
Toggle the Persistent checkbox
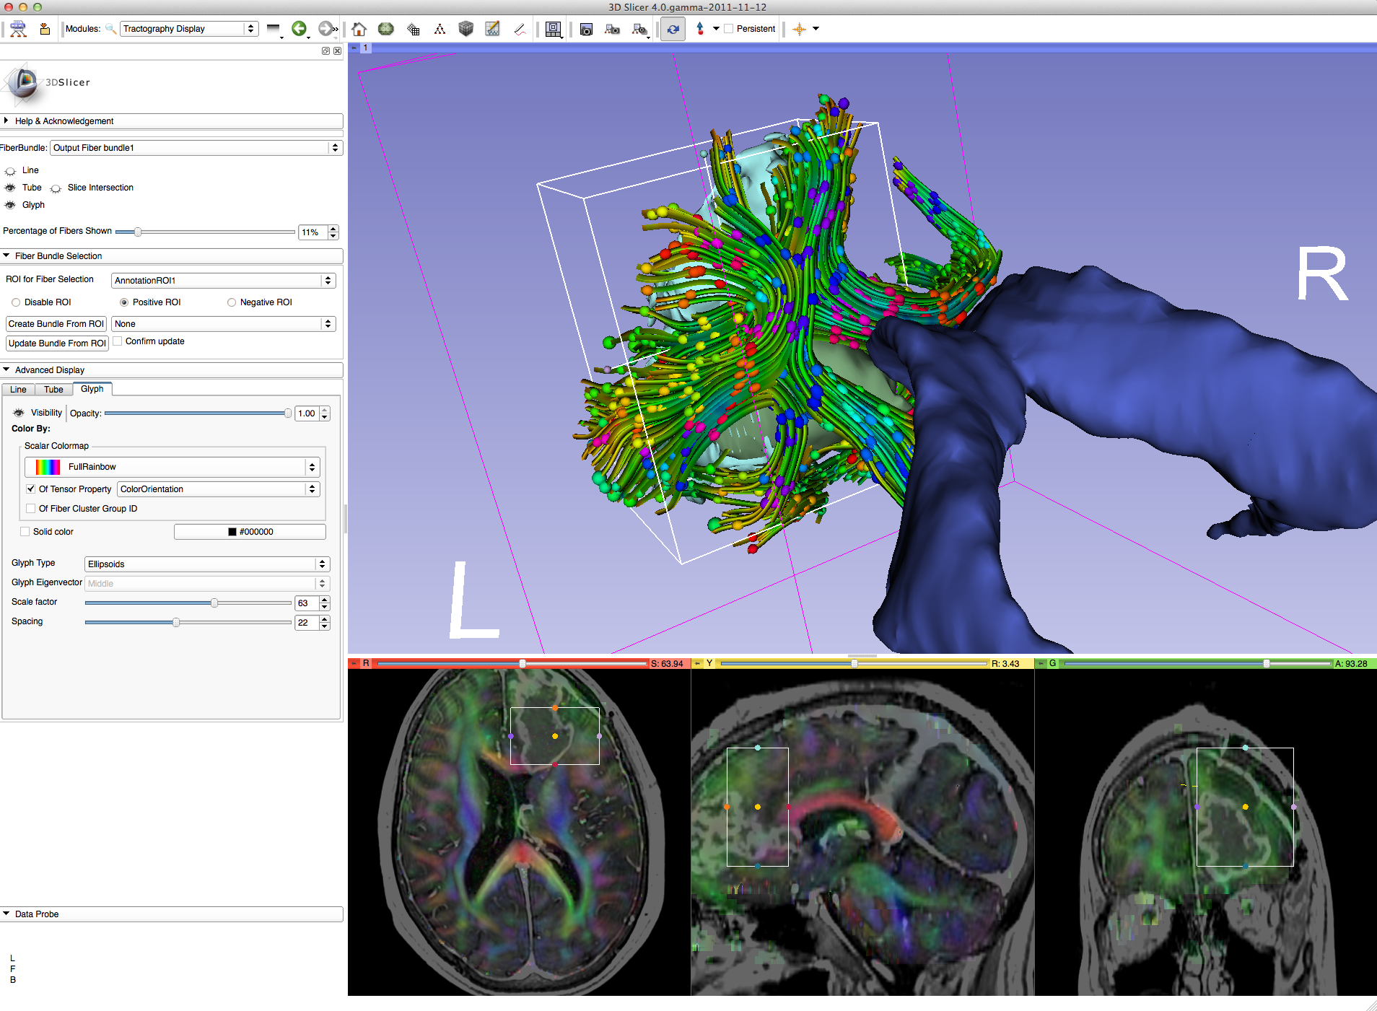[x=729, y=29]
